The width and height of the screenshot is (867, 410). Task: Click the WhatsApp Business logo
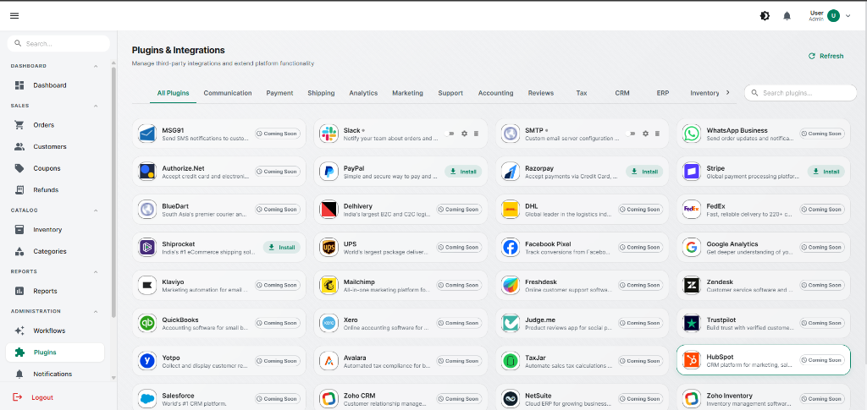[691, 134]
